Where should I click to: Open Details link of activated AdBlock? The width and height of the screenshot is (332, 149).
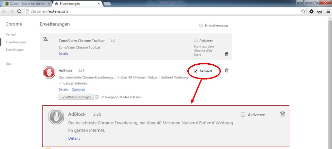pyautogui.click(x=63, y=89)
